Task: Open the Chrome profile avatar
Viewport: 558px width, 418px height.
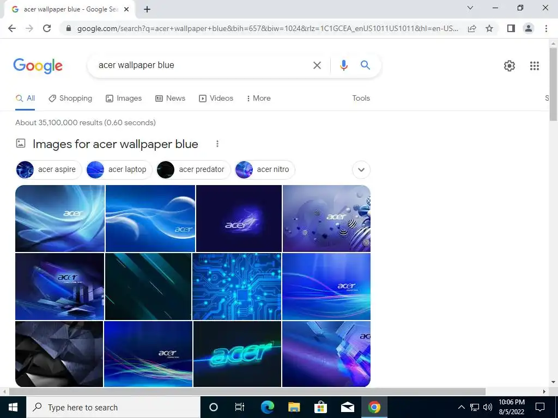Action: tap(529, 28)
